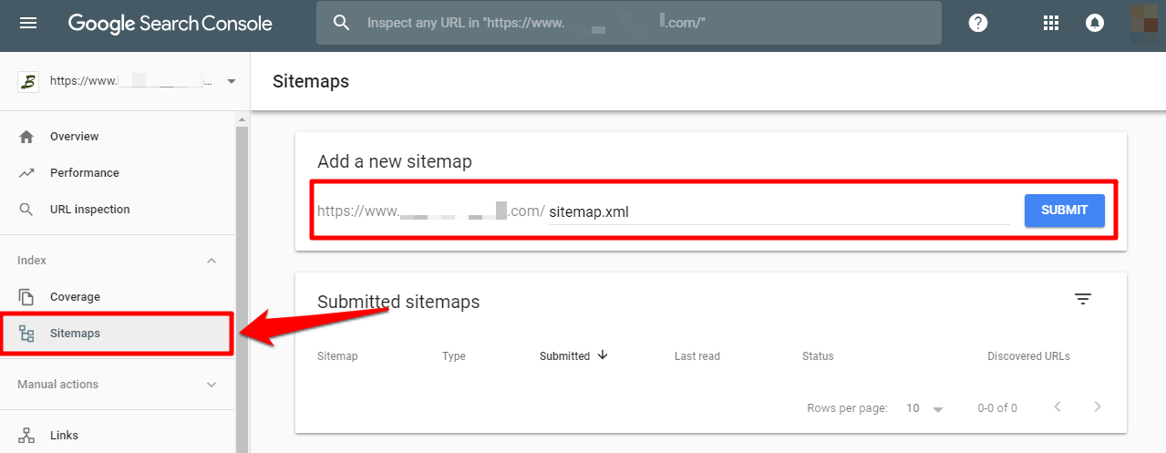Open the user account avatar
This screenshot has width=1166, height=453.
pyautogui.click(x=1145, y=23)
